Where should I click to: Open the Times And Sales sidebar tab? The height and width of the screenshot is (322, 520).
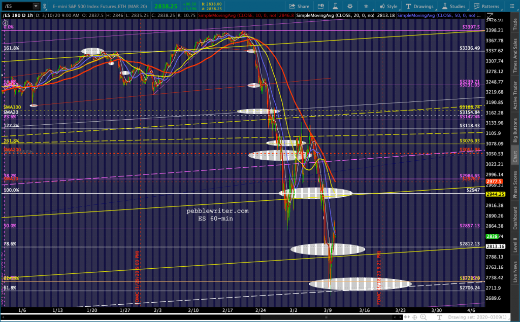[515, 55]
